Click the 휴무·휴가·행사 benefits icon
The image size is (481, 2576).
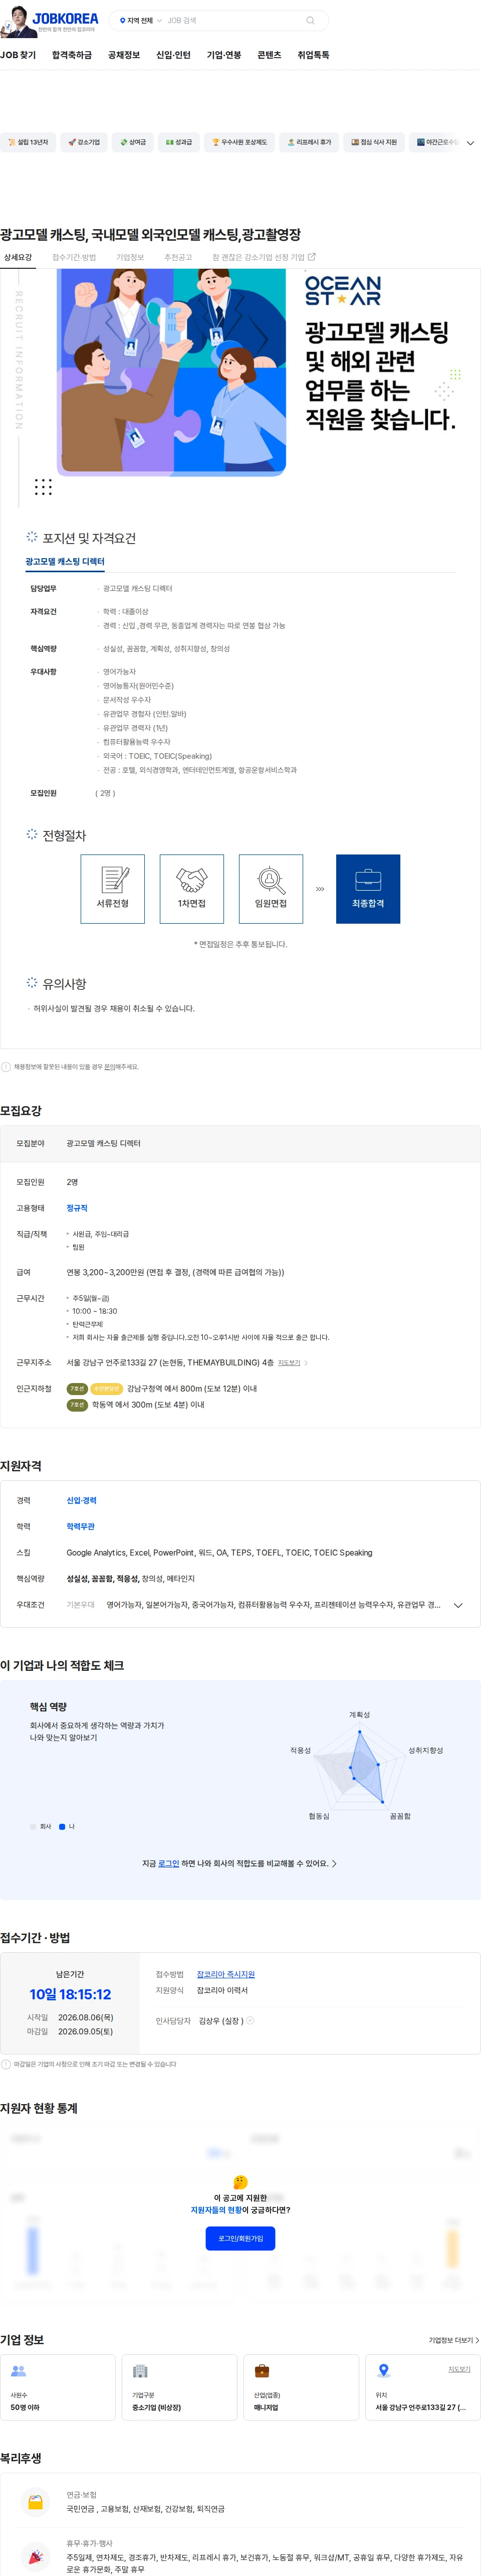click(x=35, y=2557)
